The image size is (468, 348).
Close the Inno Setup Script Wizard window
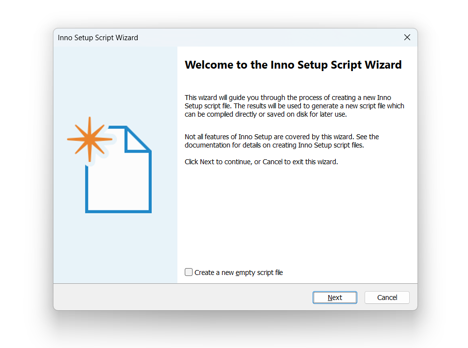(x=407, y=37)
